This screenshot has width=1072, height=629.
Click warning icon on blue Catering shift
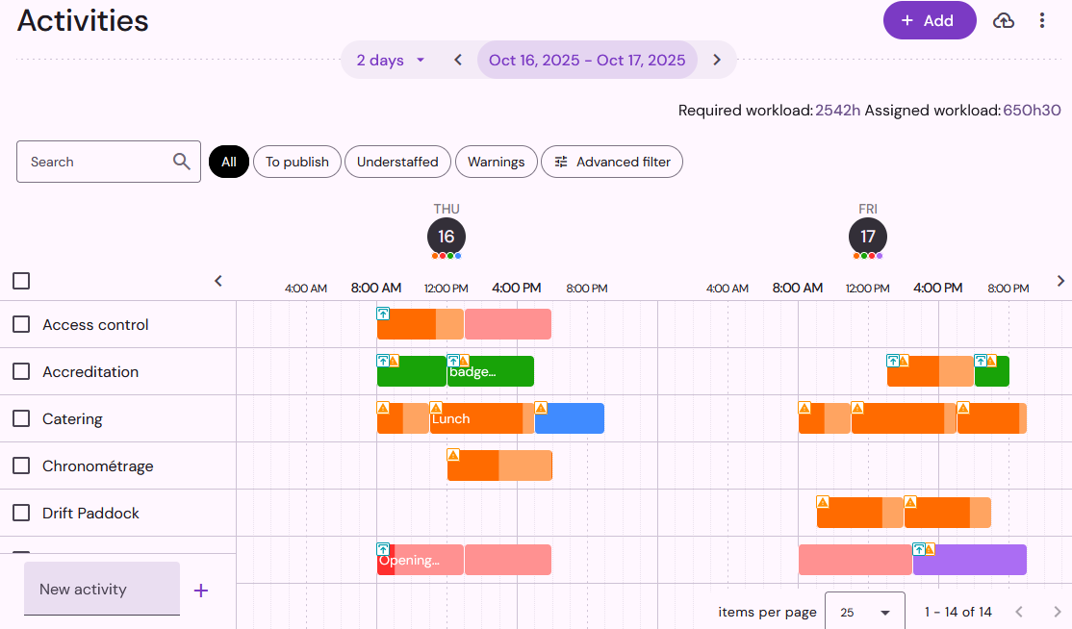tap(541, 408)
